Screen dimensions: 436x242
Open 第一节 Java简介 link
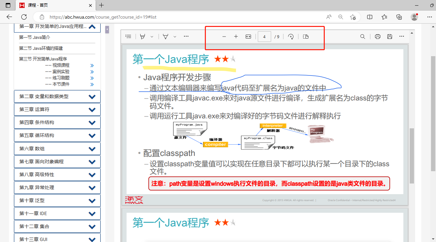coord(35,38)
